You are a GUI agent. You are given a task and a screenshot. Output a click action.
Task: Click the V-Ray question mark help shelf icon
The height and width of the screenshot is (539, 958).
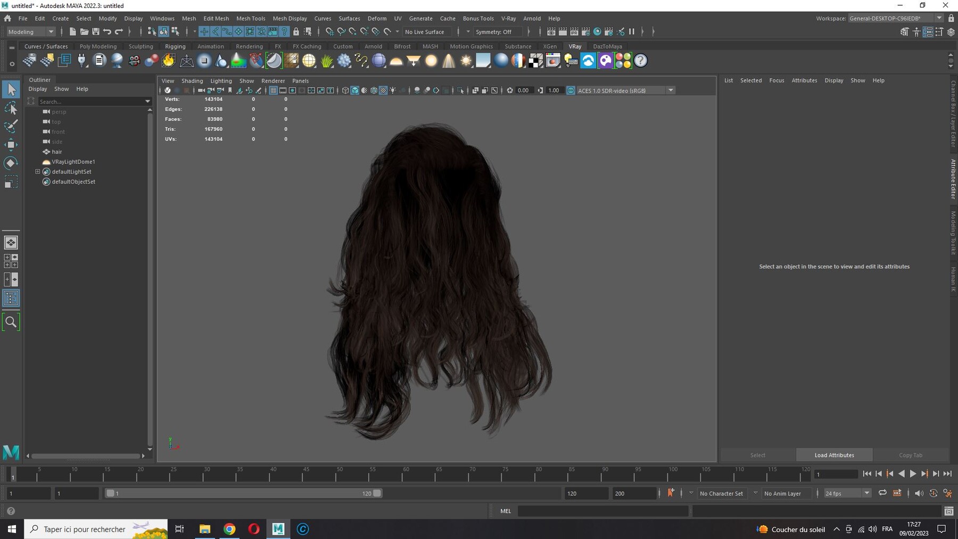[641, 61]
